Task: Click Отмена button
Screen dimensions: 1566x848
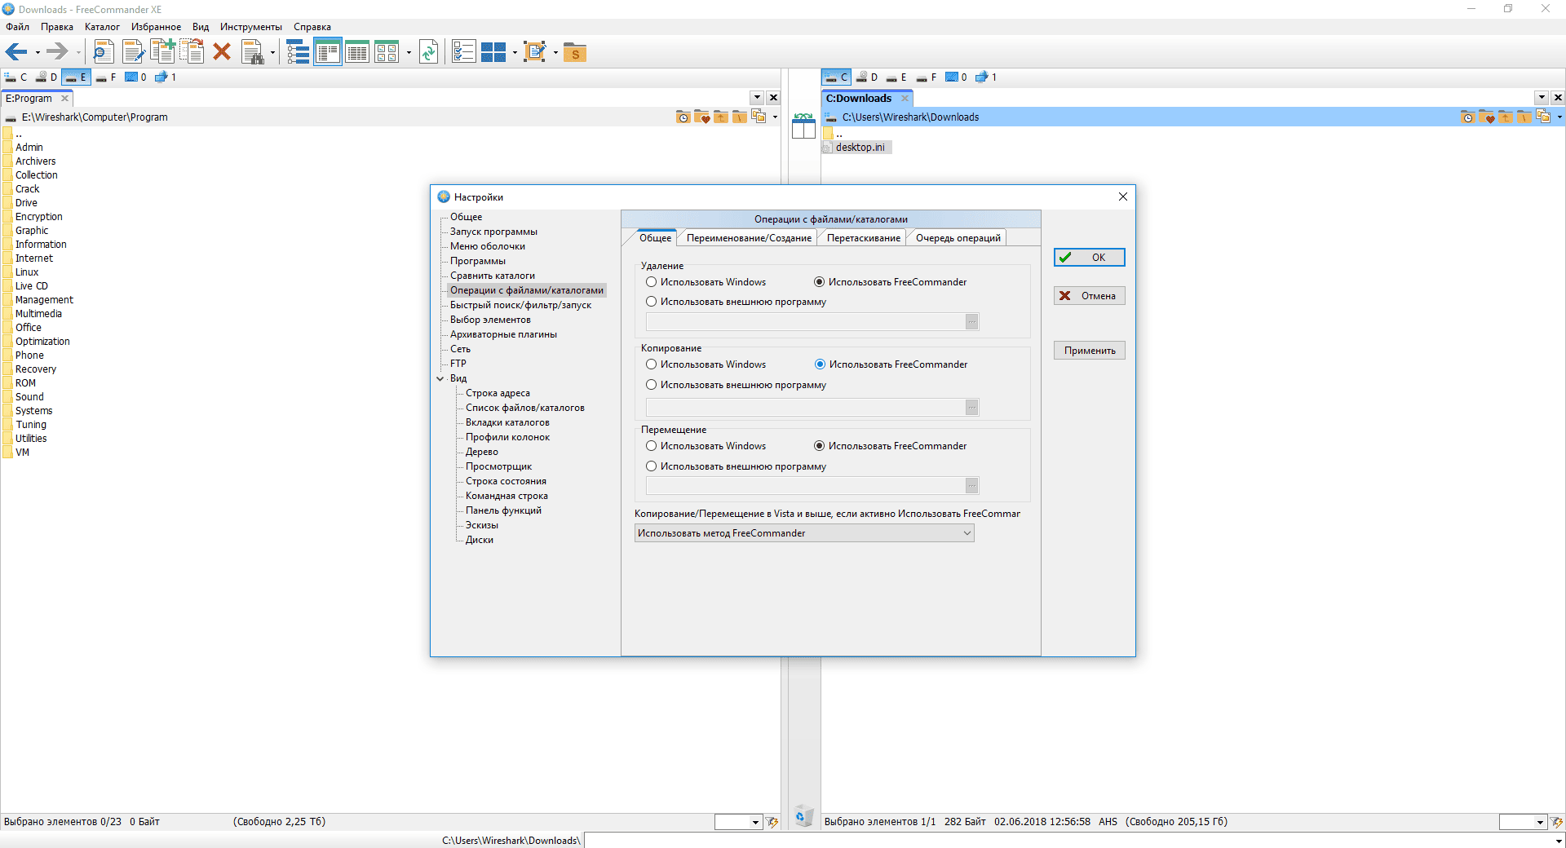Action: click(x=1090, y=296)
